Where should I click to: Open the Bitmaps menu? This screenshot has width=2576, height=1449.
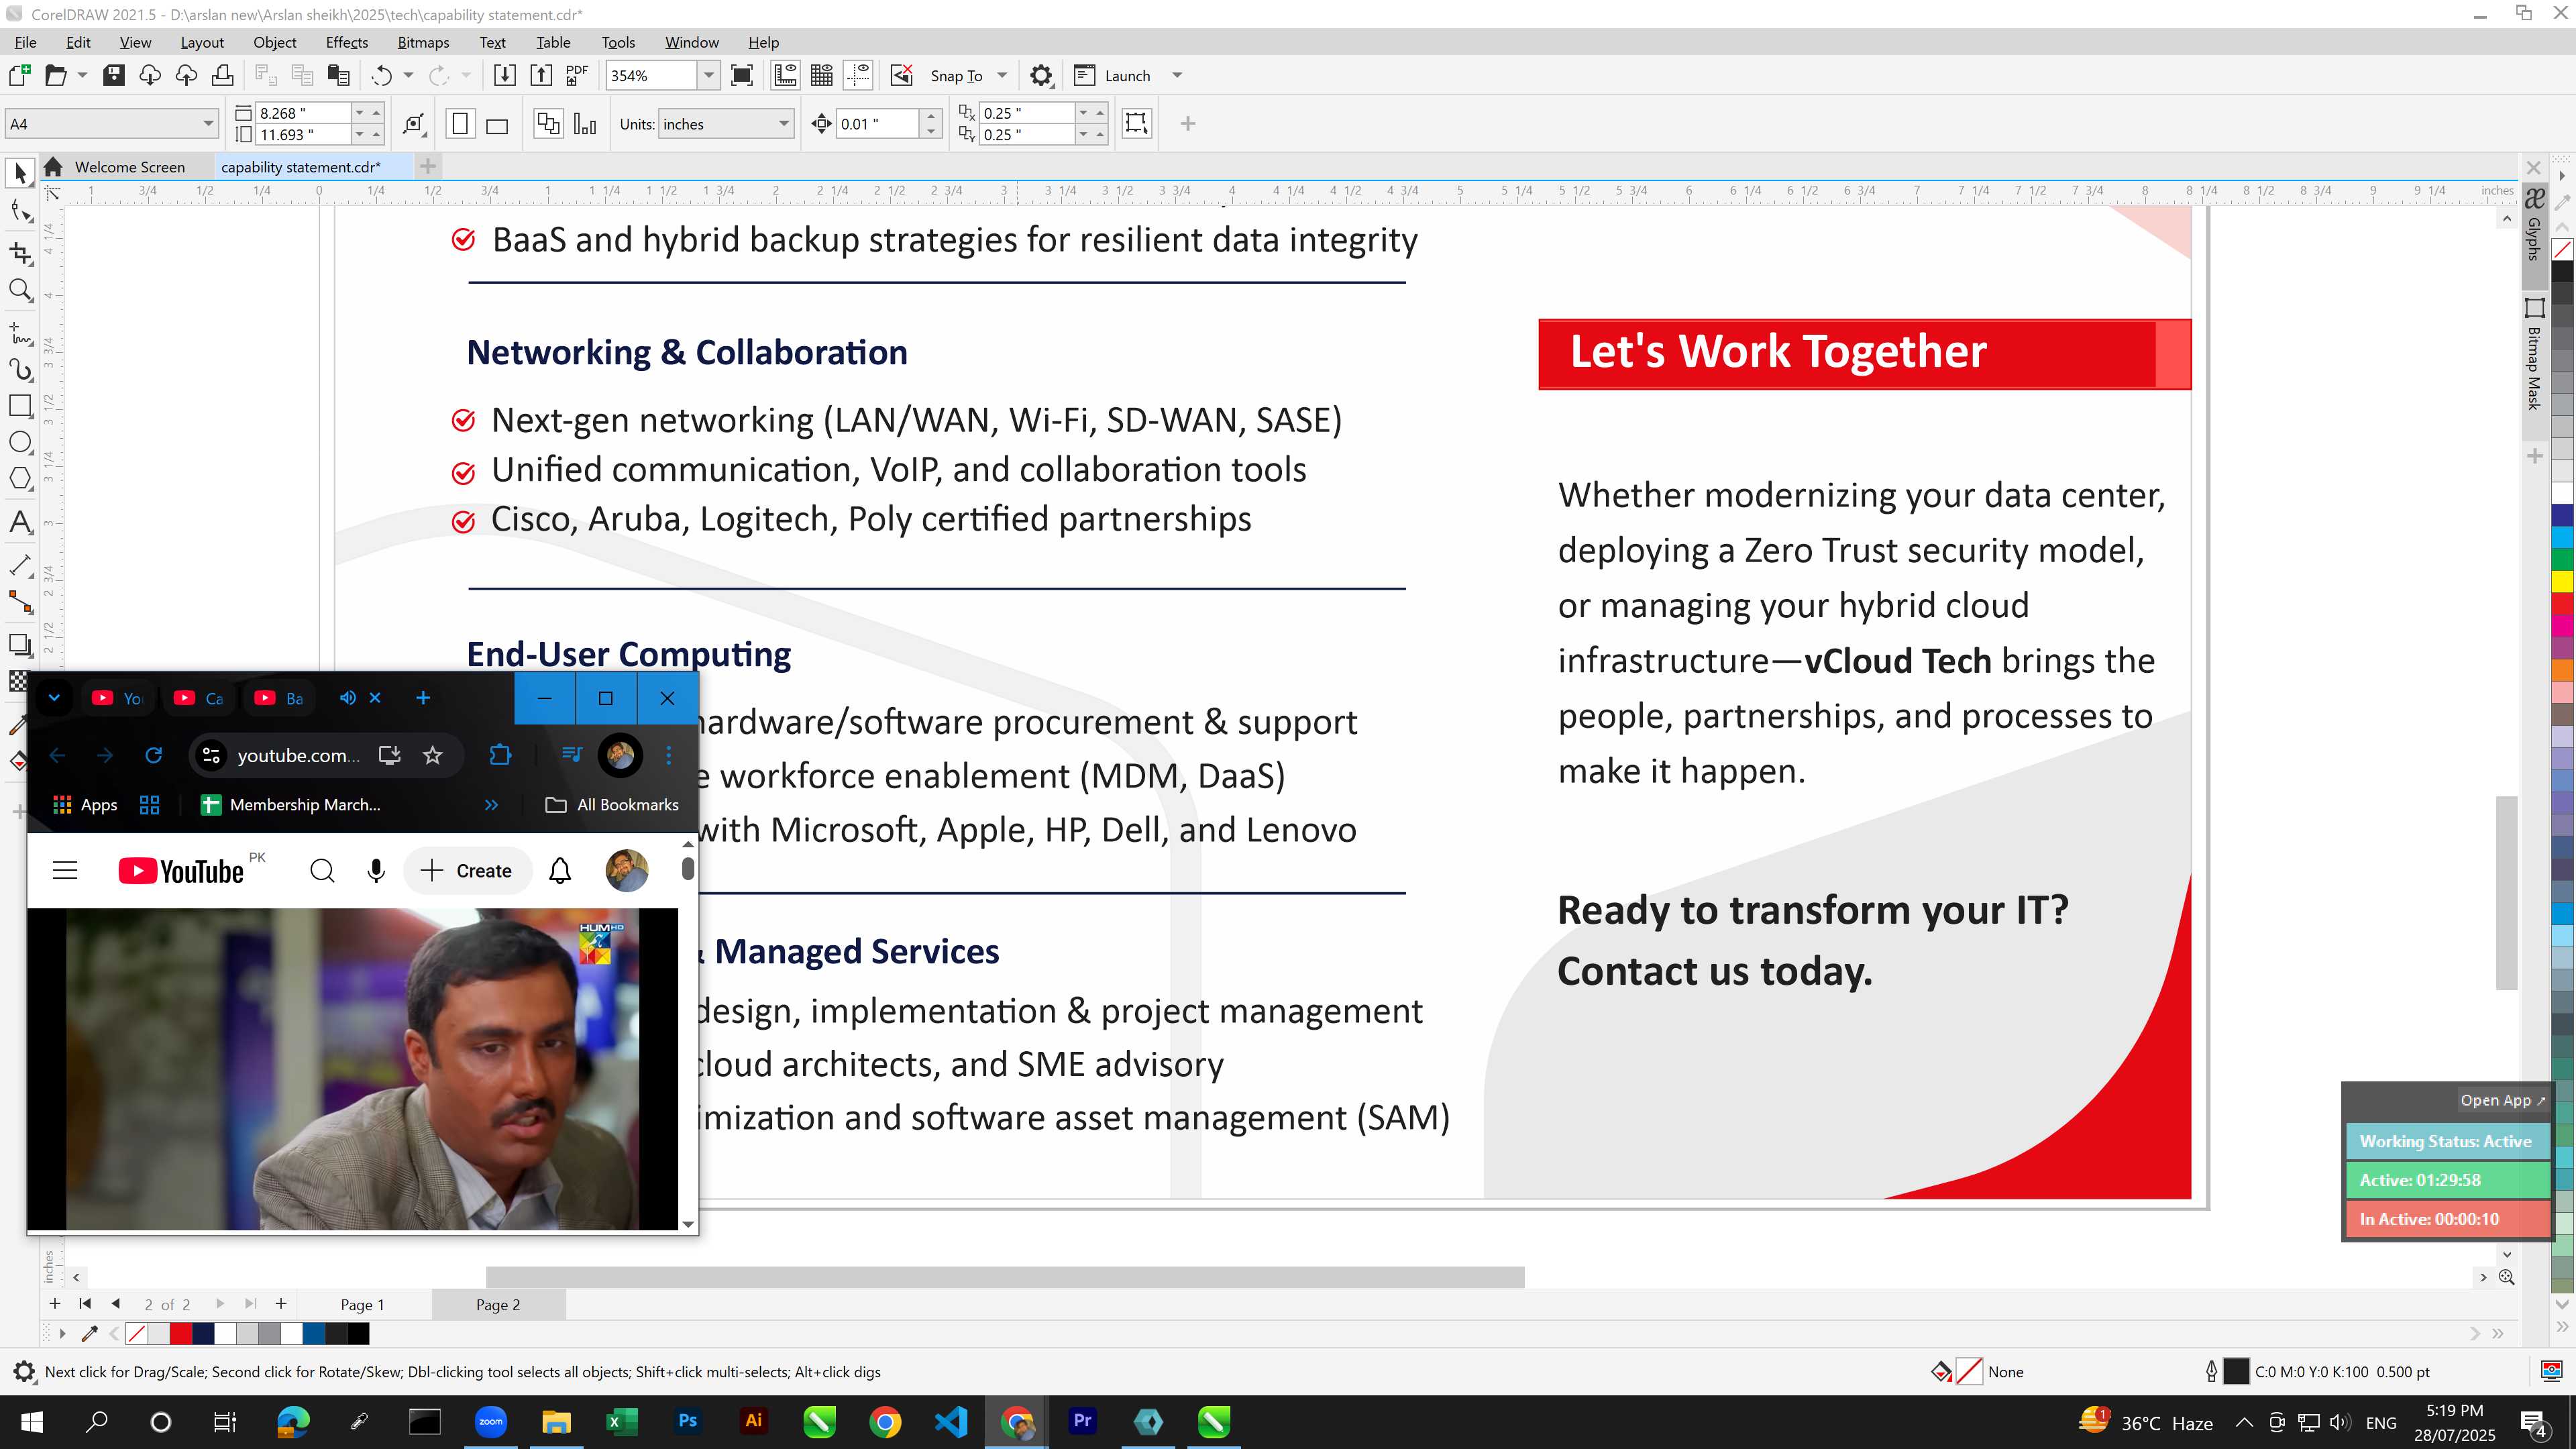423,42
